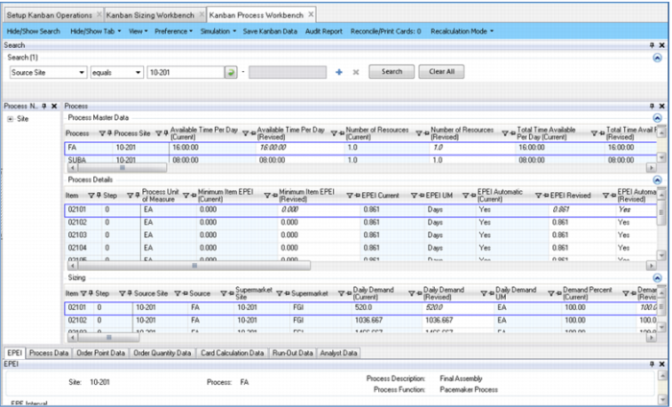Collapse the Process Master Data section

pyautogui.click(x=657, y=118)
